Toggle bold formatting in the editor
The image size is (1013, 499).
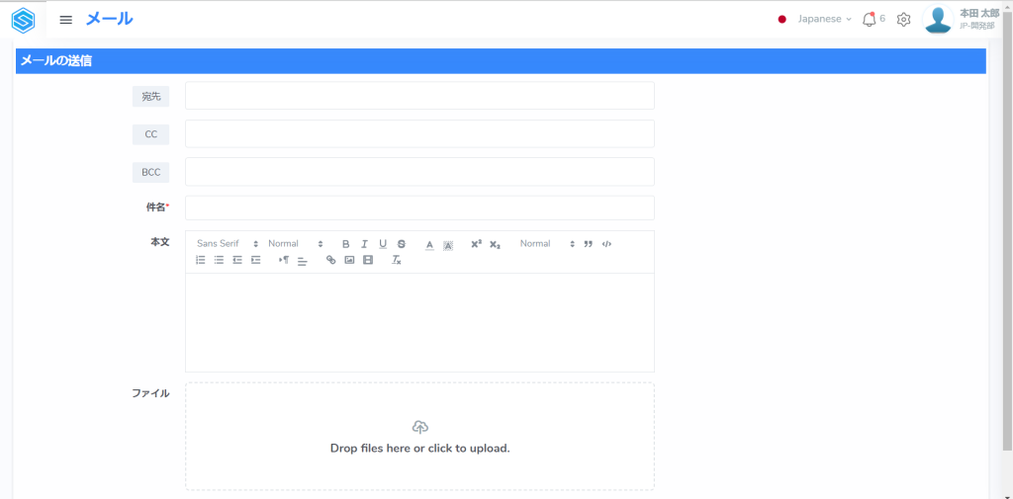346,244
